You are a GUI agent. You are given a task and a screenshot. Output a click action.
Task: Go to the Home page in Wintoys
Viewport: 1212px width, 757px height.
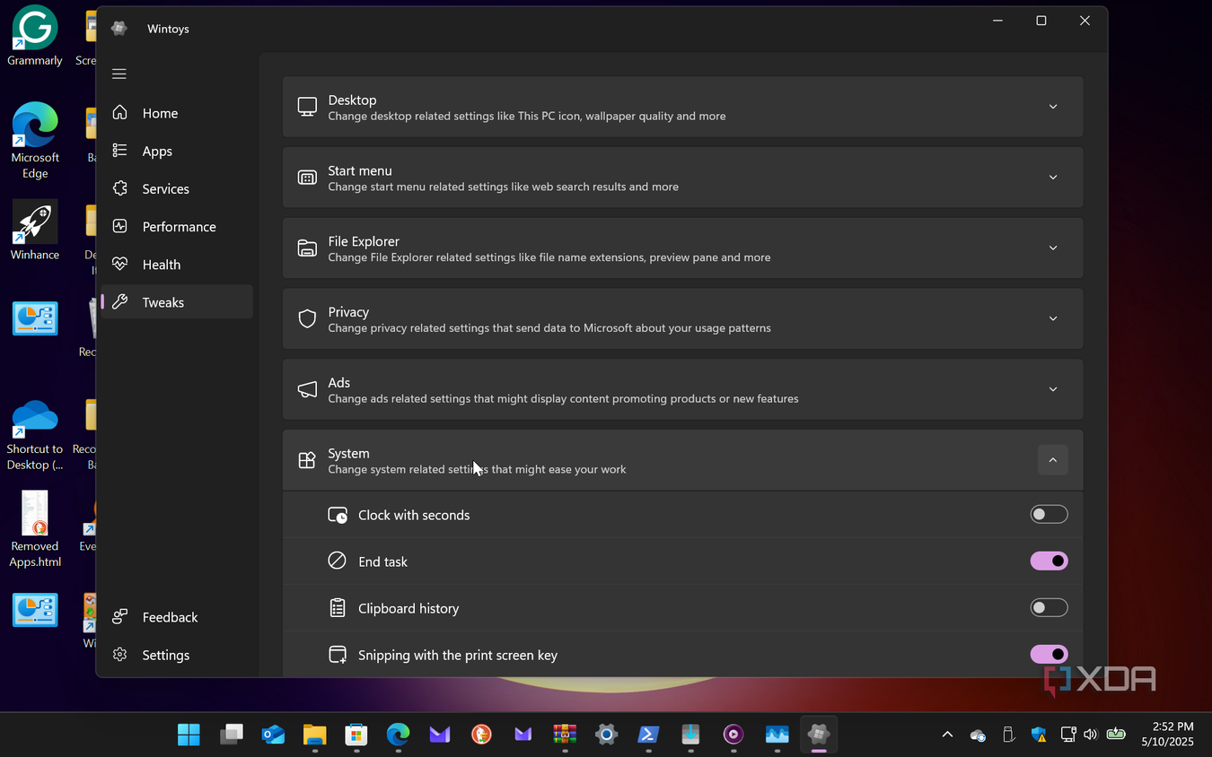coord(177,113)
